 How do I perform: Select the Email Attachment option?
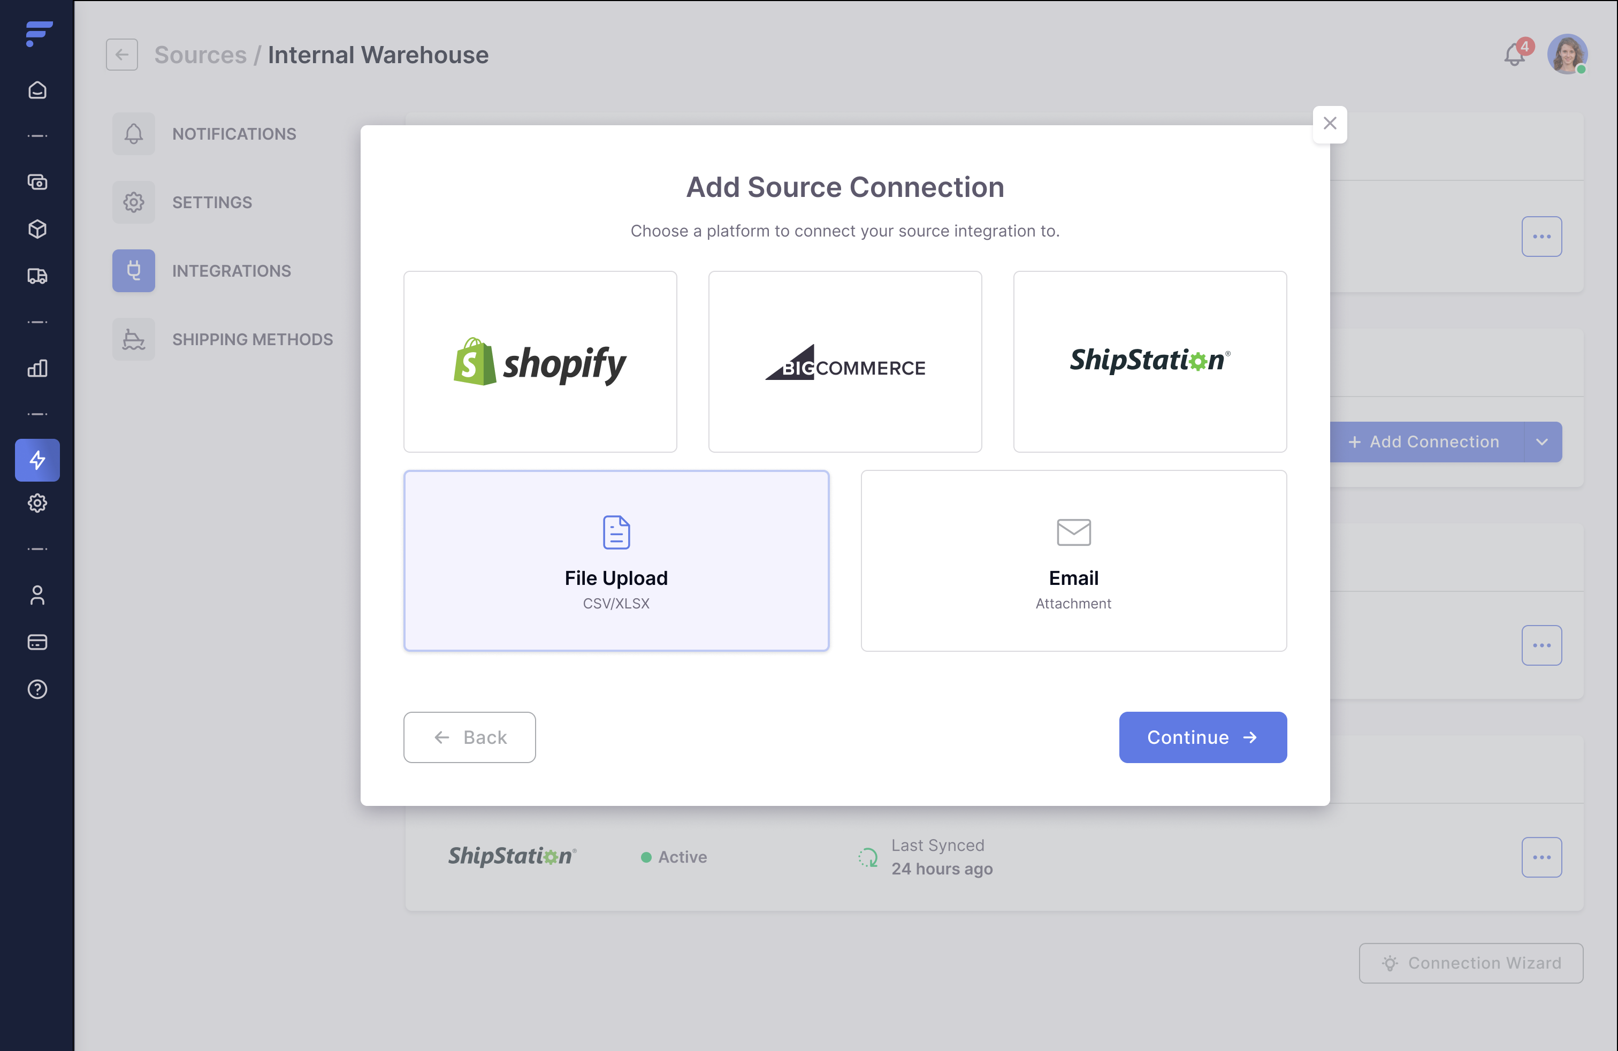pyautogui.click(x=1073, y=561)
